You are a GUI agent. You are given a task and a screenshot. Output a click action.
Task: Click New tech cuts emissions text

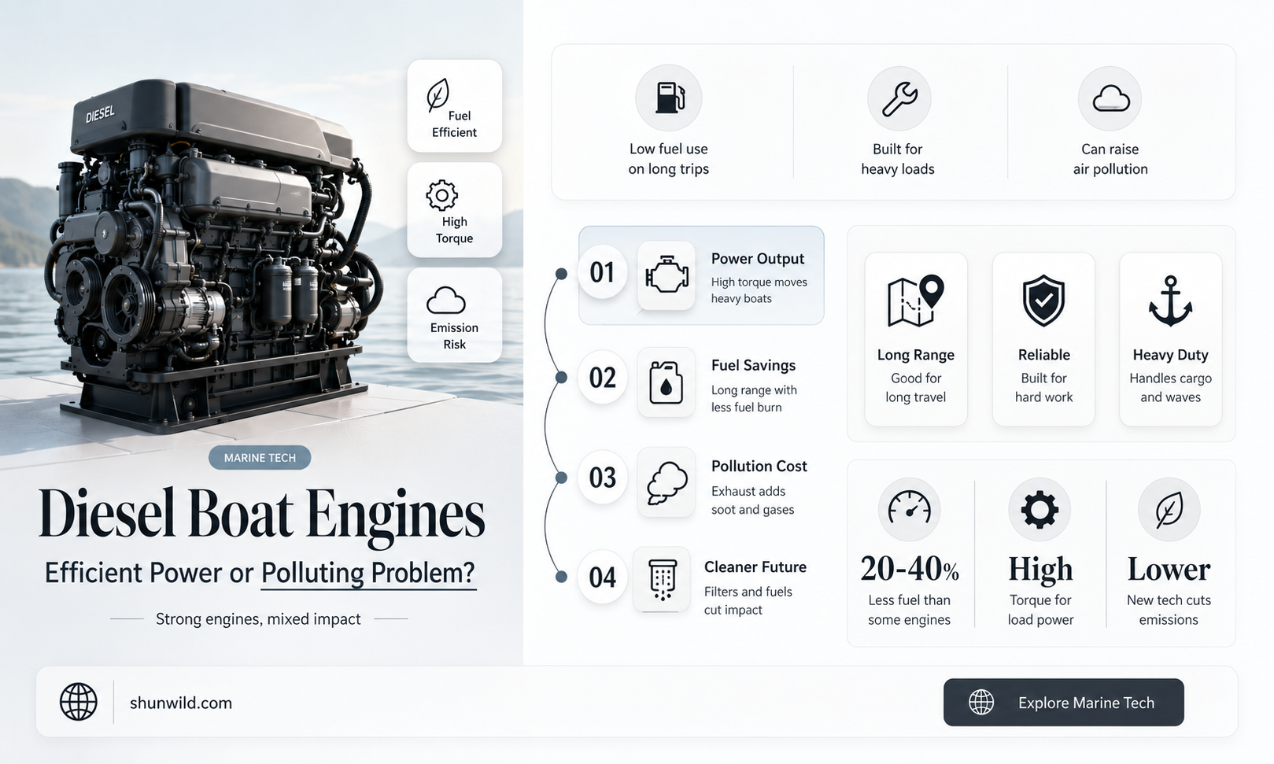(x=1169, y=610)
